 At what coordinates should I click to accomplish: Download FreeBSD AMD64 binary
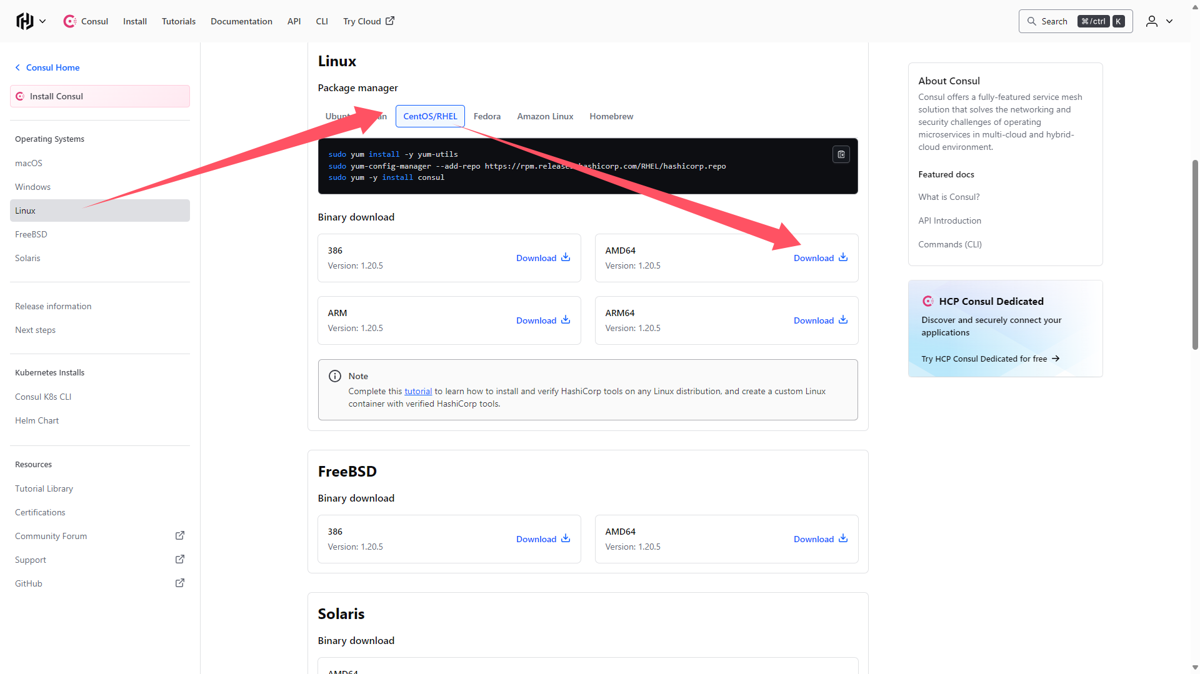pyautogui.click(x=821, y=539)
